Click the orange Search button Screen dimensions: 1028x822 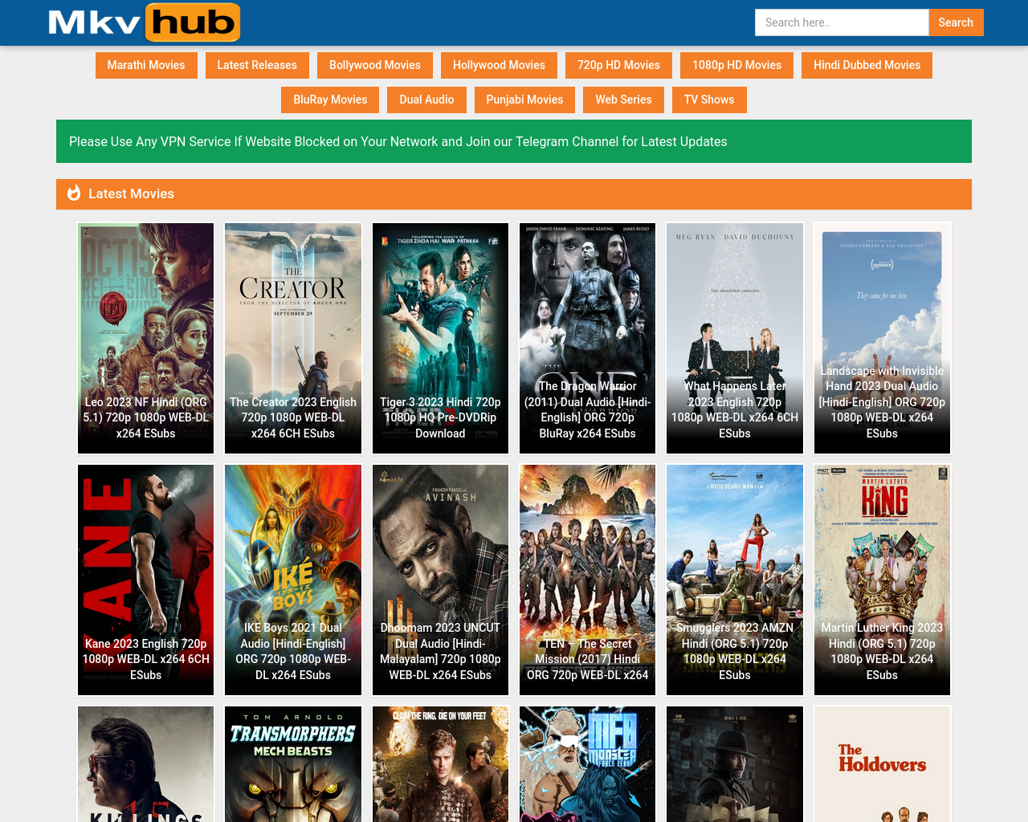click(956, 22)
